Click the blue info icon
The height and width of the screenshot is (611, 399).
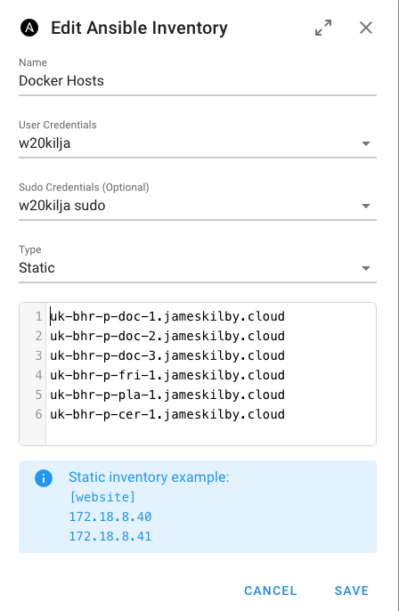click(x=44, y=477)
